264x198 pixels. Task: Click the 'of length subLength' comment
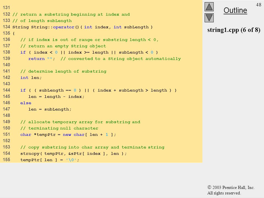point(42,21)
